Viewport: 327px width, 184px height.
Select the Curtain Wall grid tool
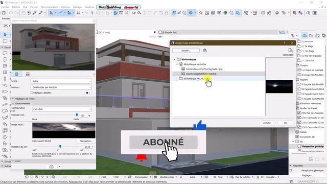tap(5, 131)
